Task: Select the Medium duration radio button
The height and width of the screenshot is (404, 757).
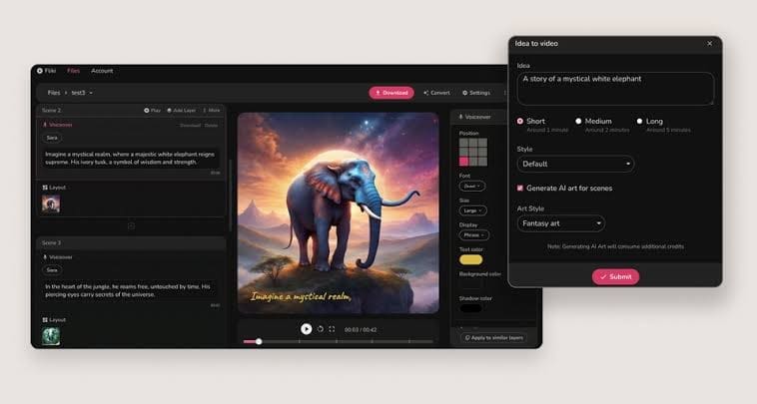Action: pos(579,121)
